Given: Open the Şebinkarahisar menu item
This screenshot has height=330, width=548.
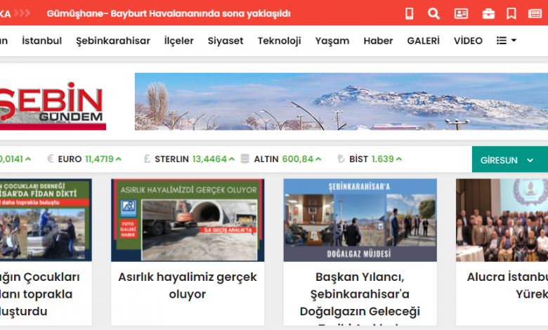Looking at the screenshot, I should point(113,41).
